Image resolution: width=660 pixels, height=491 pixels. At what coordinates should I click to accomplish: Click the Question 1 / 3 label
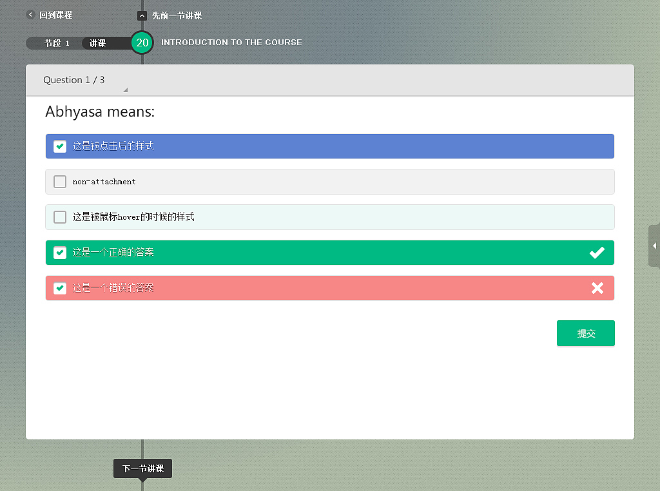(x=73, y=80)
